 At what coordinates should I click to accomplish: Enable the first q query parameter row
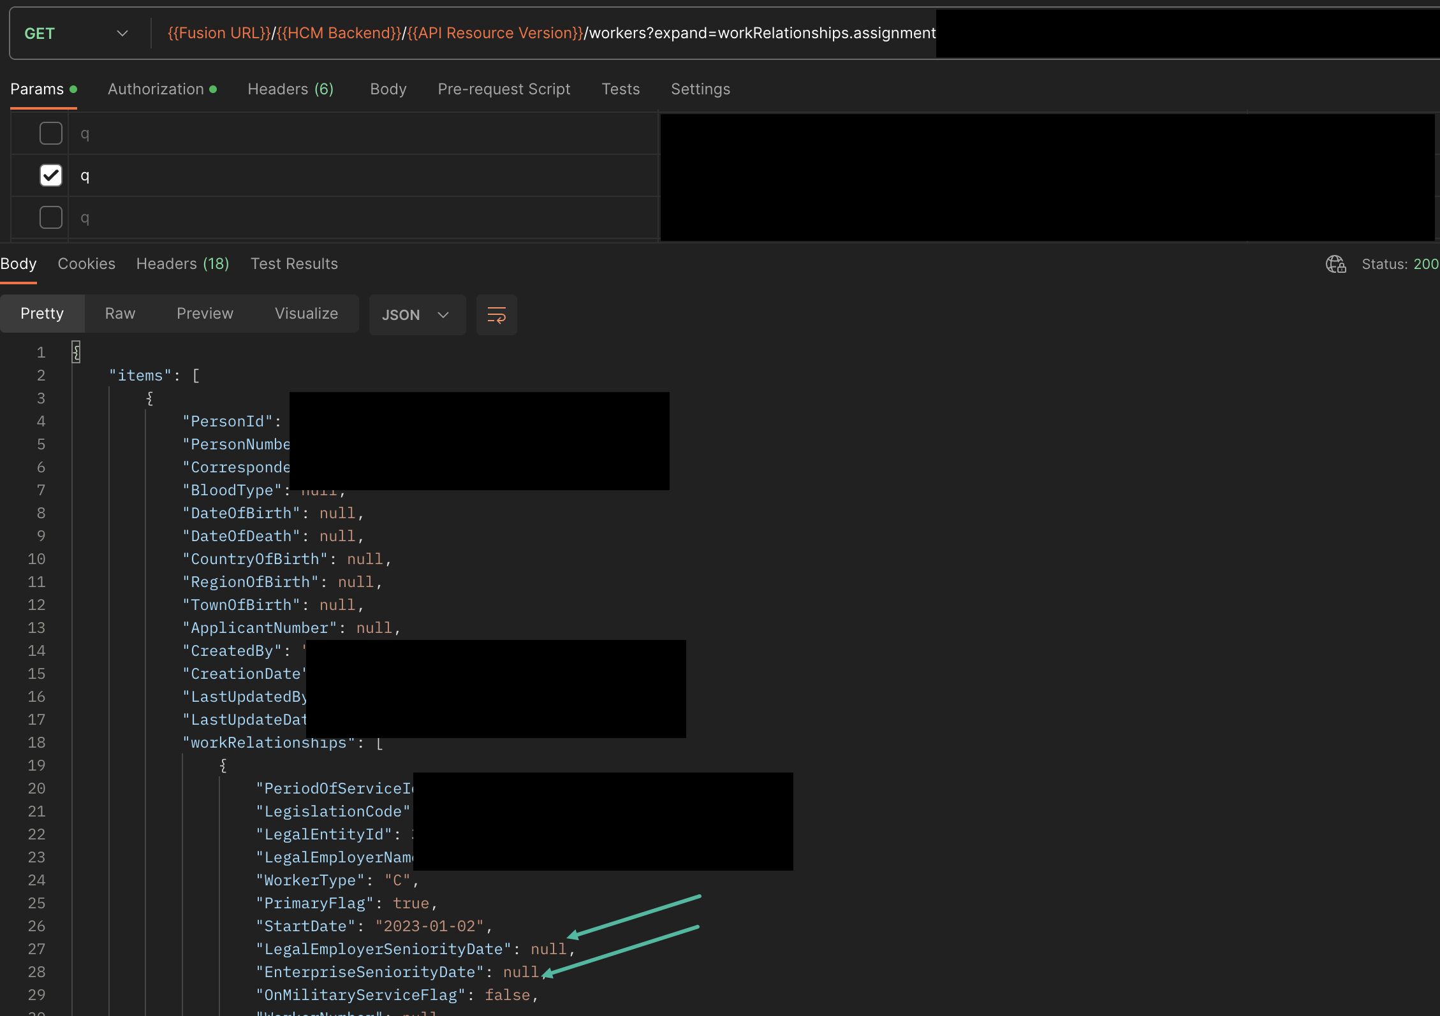[50, 133]
